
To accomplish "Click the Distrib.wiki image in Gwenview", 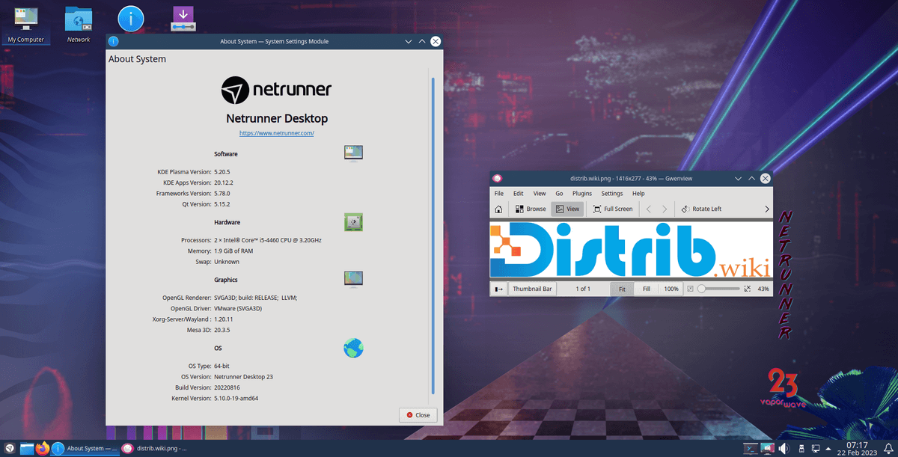I will pos(630,250).
